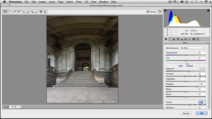Open the Edit menu
Image resolution: width=212 pixels, height=119 pixels.
[34, 2]
